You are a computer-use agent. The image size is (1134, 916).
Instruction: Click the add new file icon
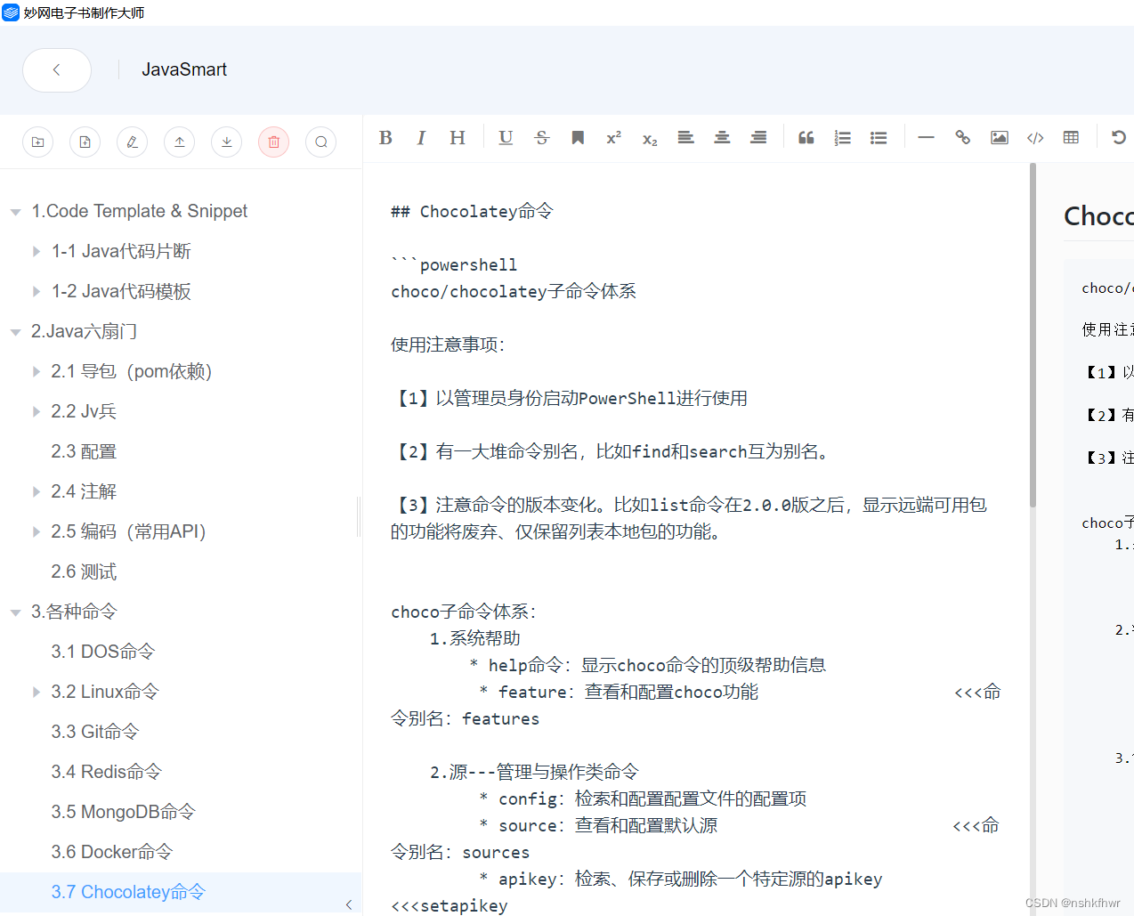coord(85,142)
